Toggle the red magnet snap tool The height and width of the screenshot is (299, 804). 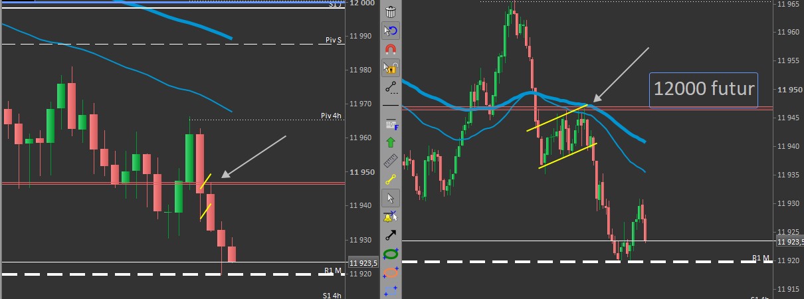(391, 49)
